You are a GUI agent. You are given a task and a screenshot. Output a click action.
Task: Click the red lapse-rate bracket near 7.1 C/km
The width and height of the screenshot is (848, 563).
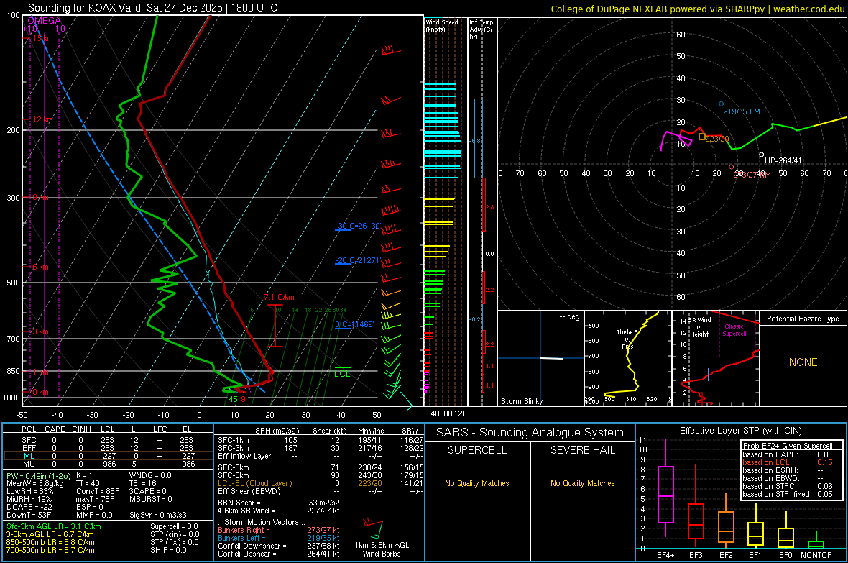(275, 326)
